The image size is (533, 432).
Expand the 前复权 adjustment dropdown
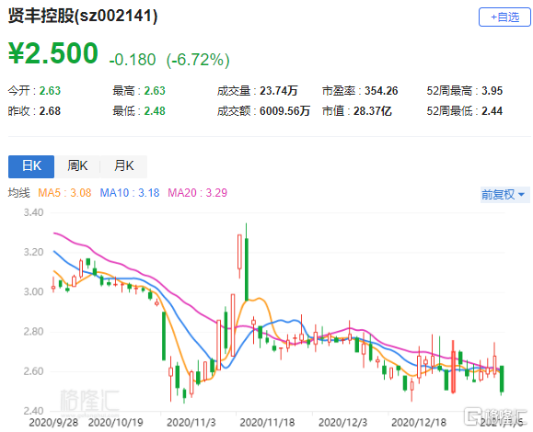tap(504, 195)
